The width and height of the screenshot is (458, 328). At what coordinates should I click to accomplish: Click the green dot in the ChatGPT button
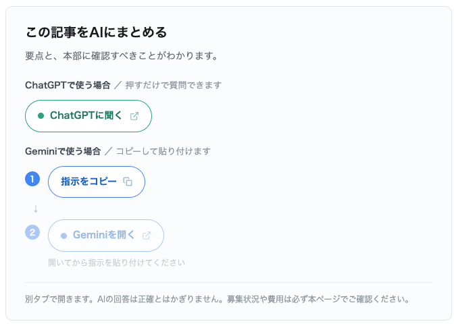click(x=41, y=116)
